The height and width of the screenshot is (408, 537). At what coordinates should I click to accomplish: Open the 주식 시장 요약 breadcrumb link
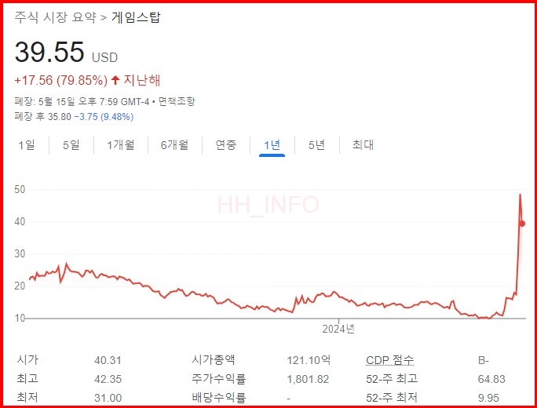tap(56, 17)
